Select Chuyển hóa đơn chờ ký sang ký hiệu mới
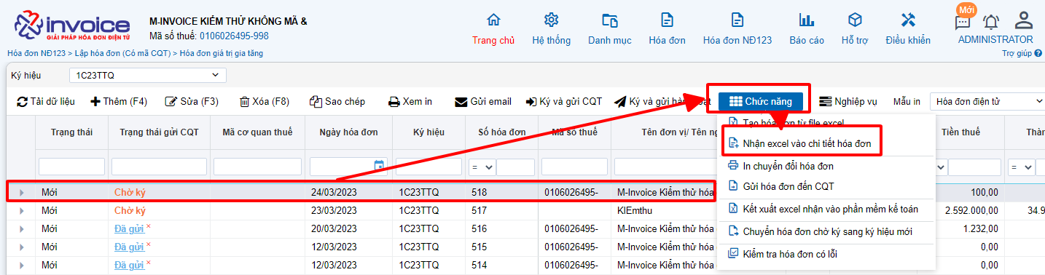Viewport: 1045px width, 275px height. click(821, 232)
